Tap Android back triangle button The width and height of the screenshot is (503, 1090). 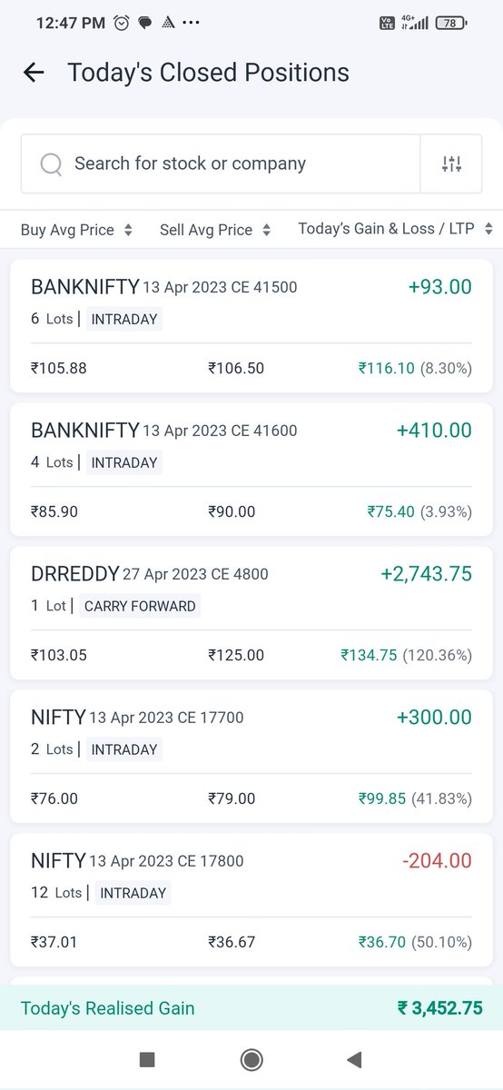(x=355, y=1059)
